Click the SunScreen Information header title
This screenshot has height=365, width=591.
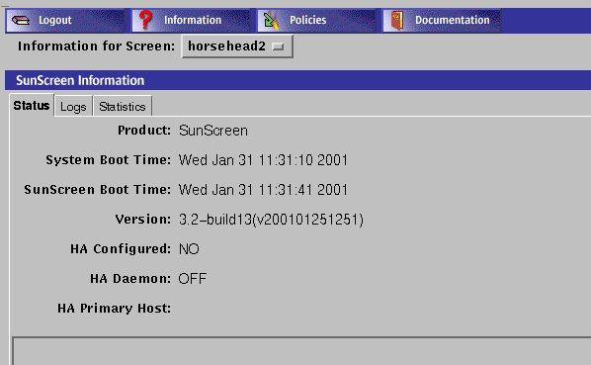pyautogui.click(x=80, y=80)
